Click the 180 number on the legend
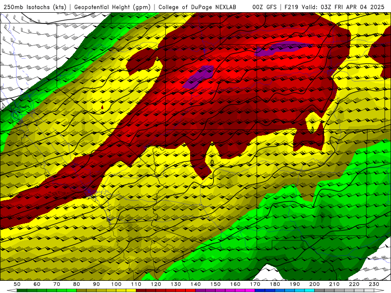391x293 pixels. click(x=275, y=284)
